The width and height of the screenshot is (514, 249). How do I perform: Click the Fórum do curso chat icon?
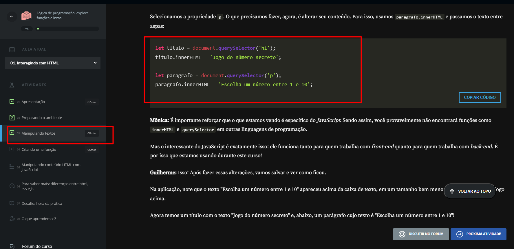[x=12, y=246]
